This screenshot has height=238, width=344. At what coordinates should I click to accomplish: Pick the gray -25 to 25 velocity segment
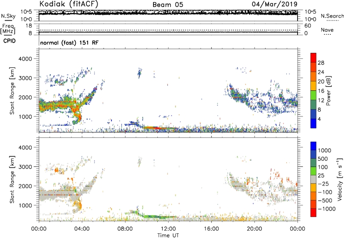tap(313, 179)
